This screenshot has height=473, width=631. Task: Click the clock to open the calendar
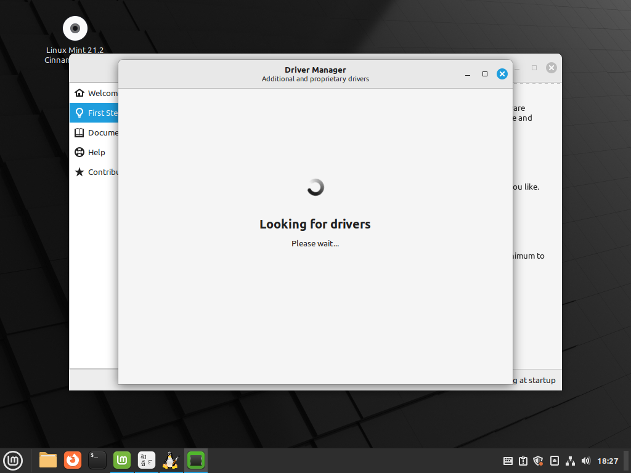608,461
